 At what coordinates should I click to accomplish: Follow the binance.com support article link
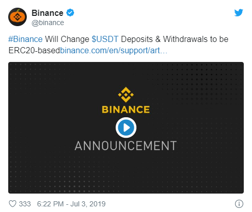(114, 51)
